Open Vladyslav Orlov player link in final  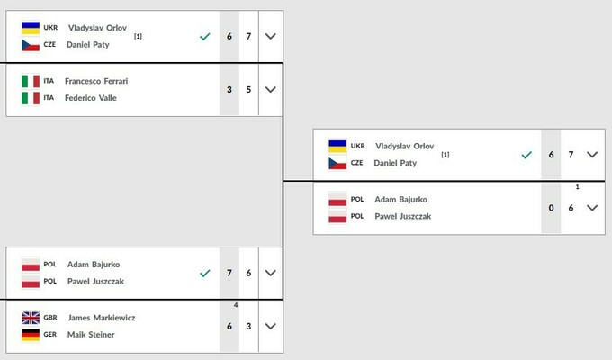404,146
